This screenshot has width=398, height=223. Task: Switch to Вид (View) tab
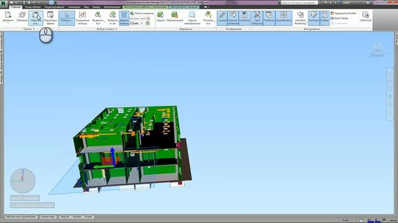pyautogui.click(x=86, y=7)
